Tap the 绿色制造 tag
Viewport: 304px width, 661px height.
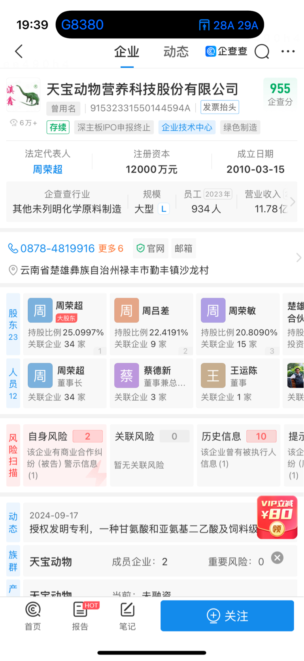240,127
